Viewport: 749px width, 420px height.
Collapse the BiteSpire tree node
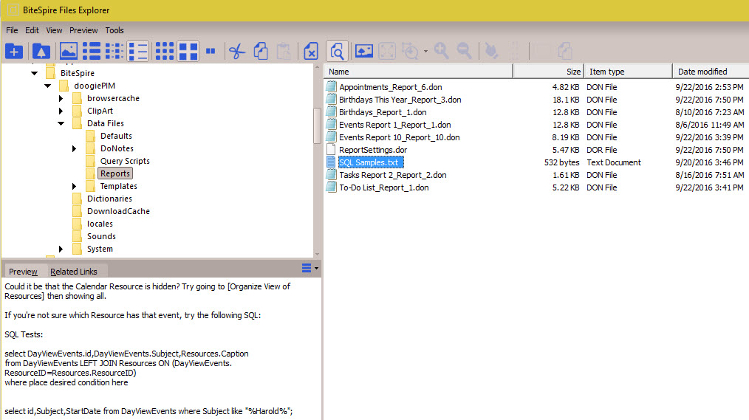[35, 73]
